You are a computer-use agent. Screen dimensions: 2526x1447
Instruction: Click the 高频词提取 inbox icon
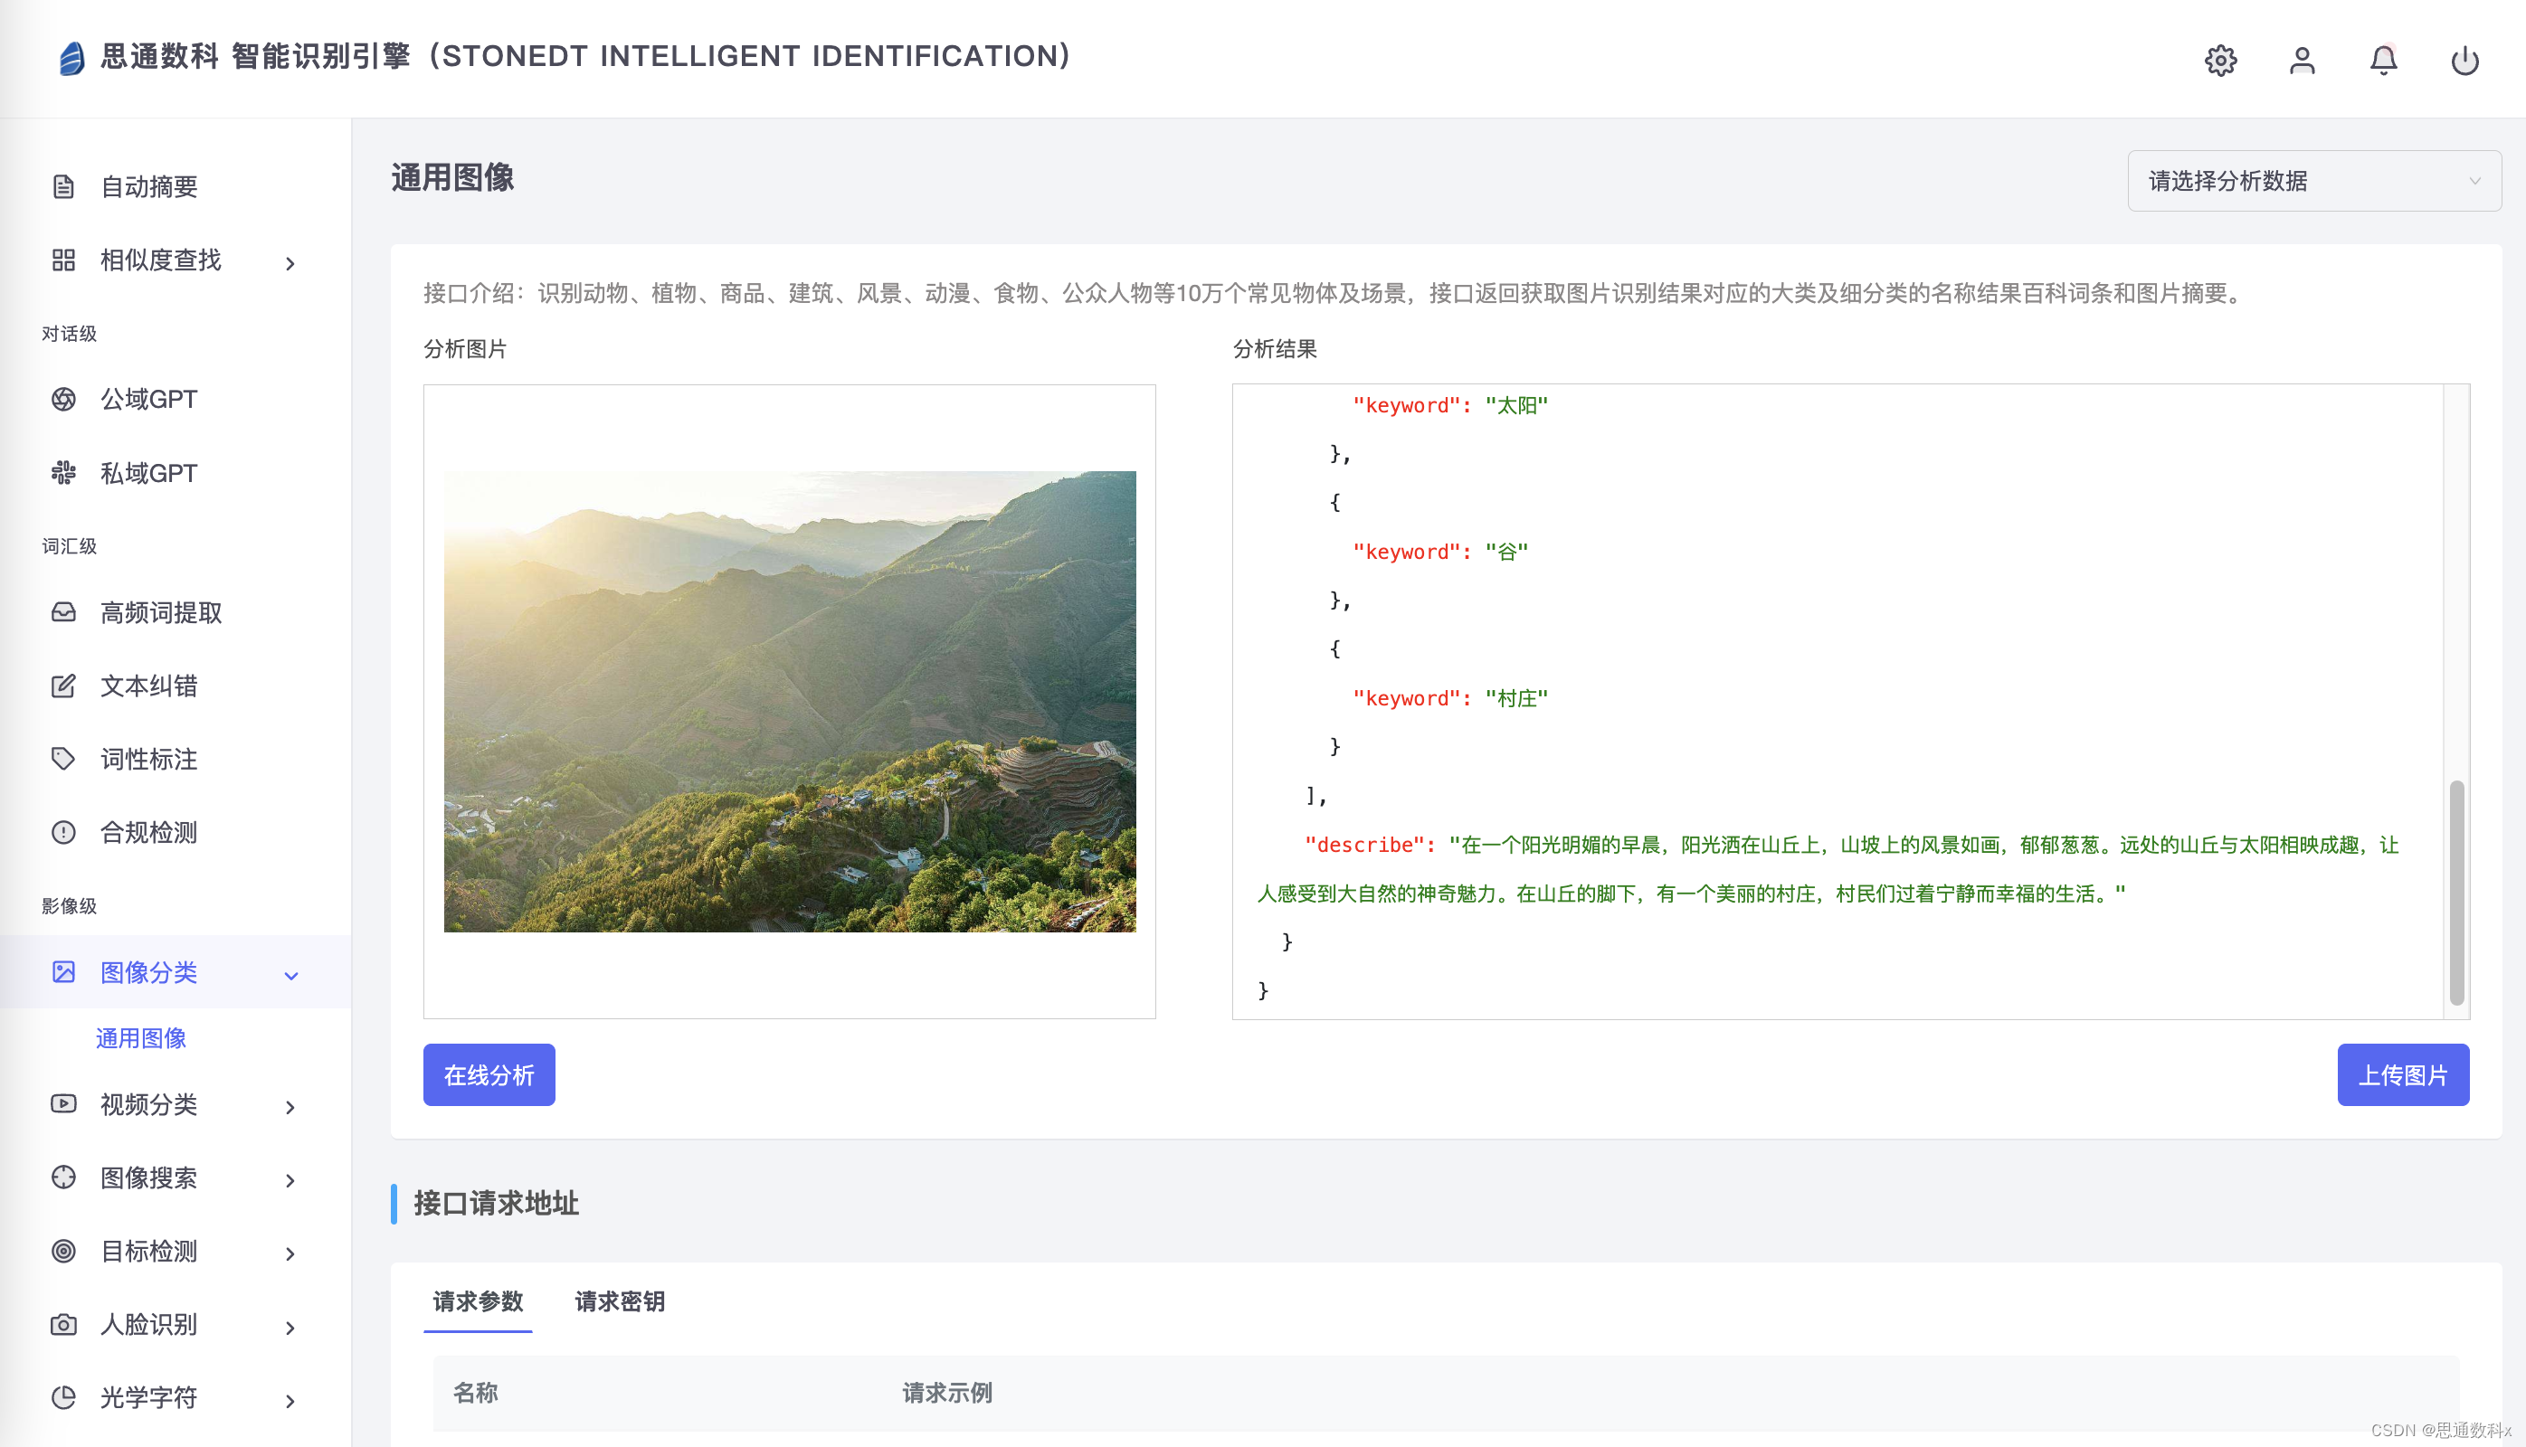[63, 612]
